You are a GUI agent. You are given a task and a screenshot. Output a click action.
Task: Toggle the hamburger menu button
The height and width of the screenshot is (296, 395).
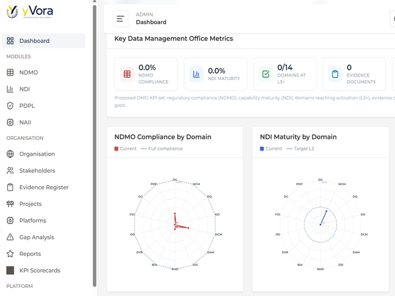[x=120, y=18]
